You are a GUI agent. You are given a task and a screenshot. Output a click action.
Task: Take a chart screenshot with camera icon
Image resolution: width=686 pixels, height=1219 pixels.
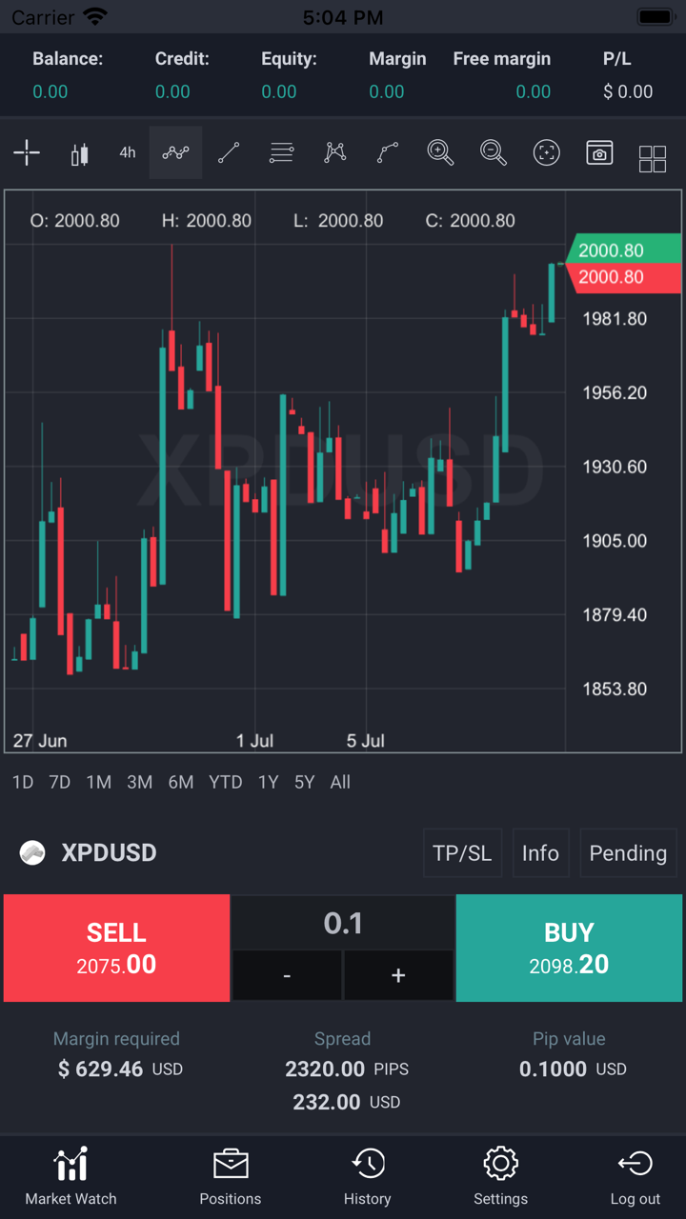(x=599, y=152)
